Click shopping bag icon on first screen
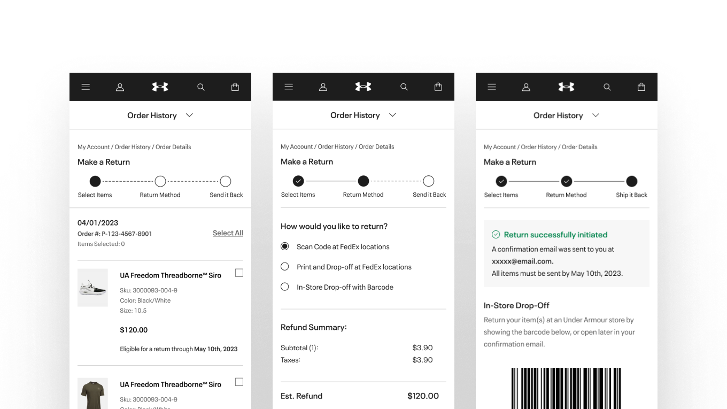This screenshot has width=727, height=409. click(235, 87)
